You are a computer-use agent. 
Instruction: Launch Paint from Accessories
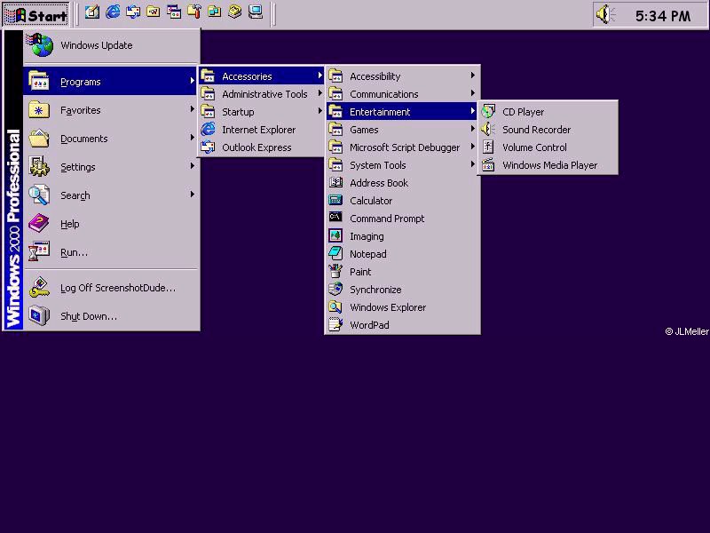click(x=402, y=272)
